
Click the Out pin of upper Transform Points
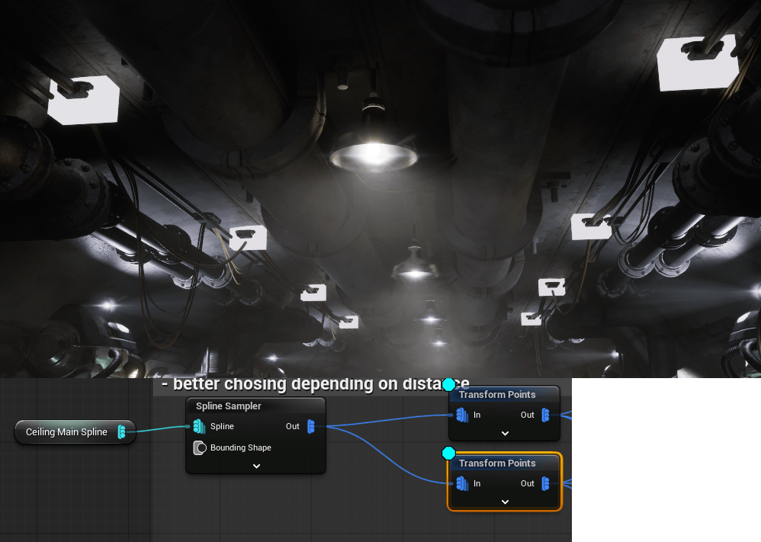545,415
